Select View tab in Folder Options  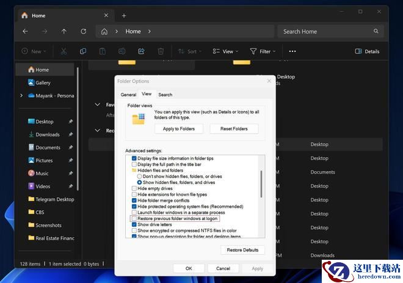click(x=147, y=94)
